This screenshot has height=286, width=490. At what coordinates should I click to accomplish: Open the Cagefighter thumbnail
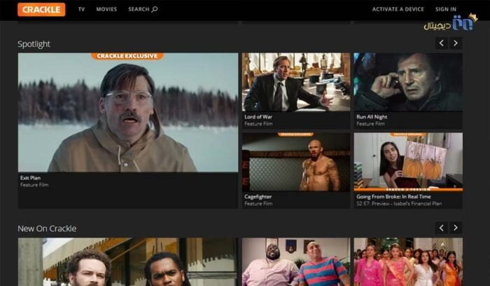point(296,162)
